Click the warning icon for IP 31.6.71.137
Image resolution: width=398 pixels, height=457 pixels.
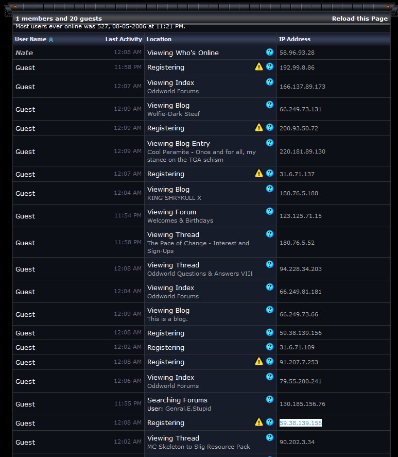pos(259,174)
